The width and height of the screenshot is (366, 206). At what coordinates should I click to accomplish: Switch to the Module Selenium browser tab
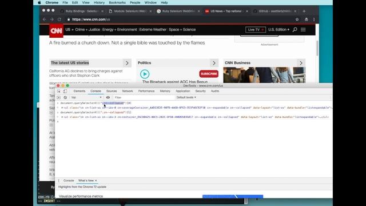[130, 11]
